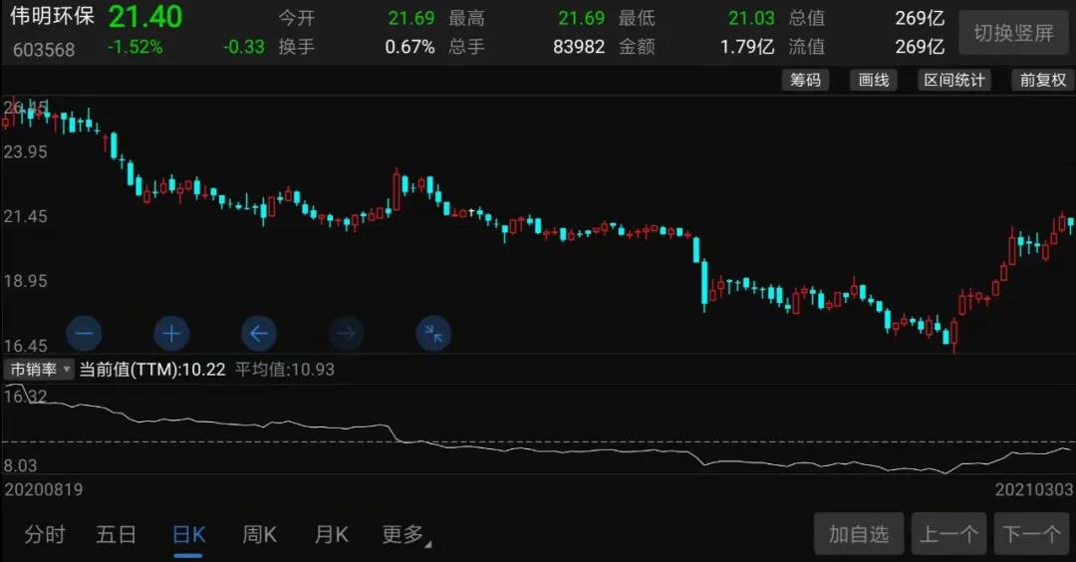1076x562 pixels.
Task: Select the 月K monthly chart tab
Action: [x=331, y=535]
